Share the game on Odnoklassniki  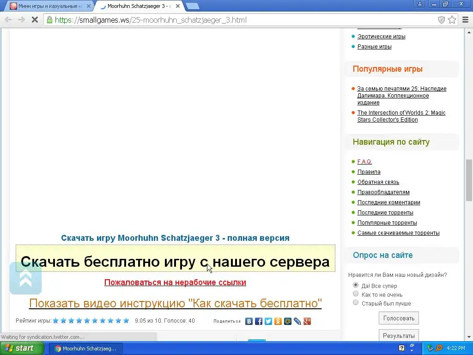(x=278, y=321)
